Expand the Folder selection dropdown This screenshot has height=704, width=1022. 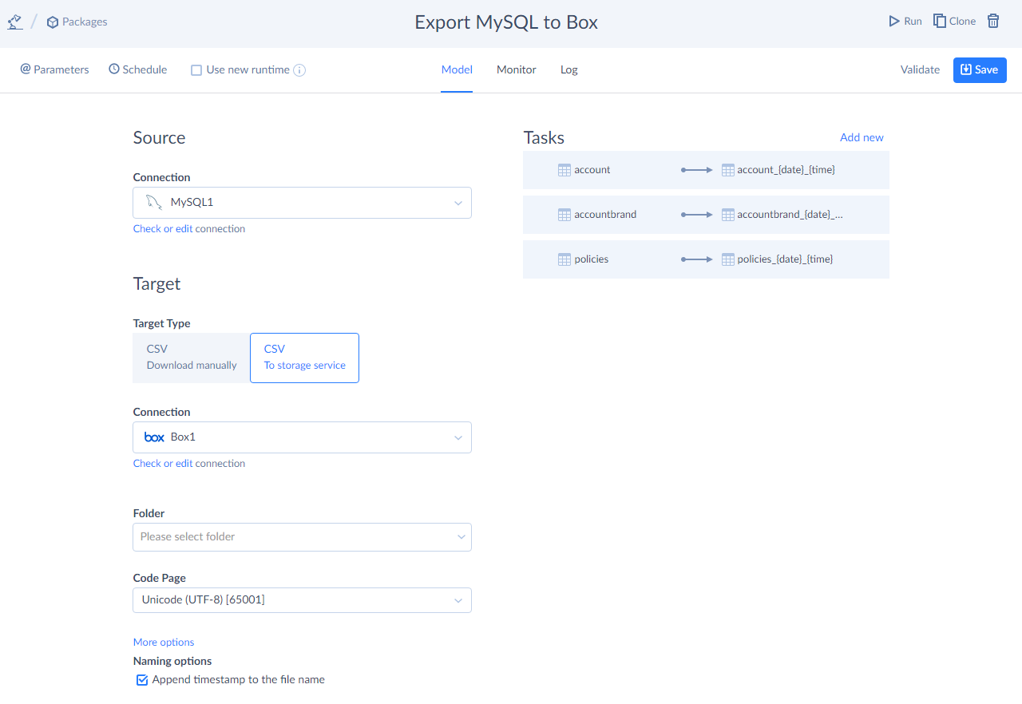pos(302,537)
